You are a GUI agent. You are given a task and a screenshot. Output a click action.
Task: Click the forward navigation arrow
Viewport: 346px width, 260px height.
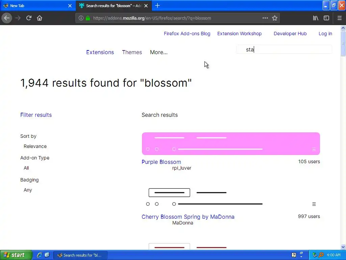18,18
